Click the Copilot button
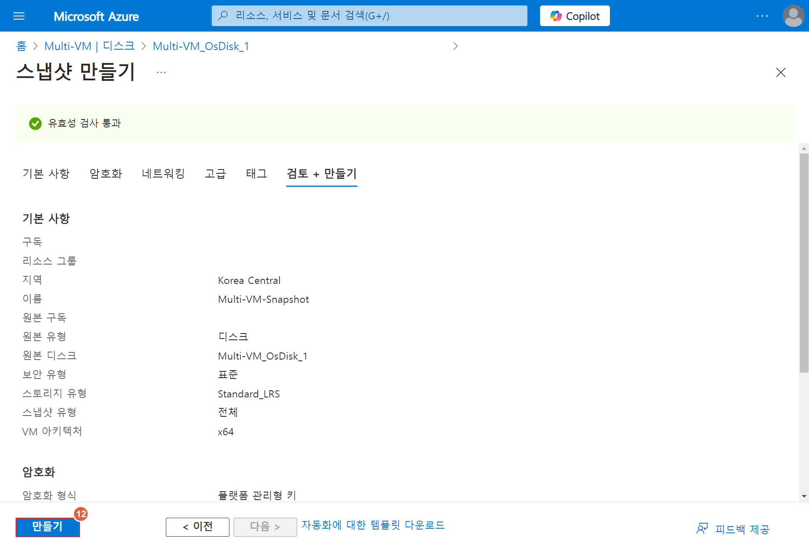Image resolution: width=809 pixels, height=556 pixels. tap(575, 16)
